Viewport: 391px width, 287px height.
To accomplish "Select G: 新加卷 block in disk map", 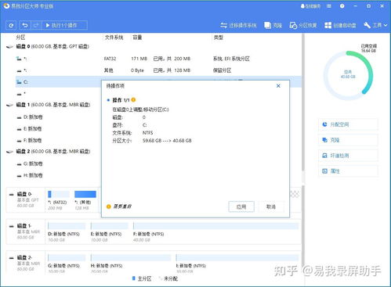I will point(67,264).
